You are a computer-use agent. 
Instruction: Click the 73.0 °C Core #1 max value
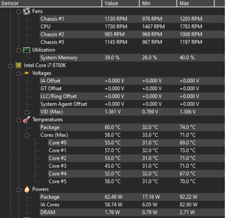pyautogui.click(x=188, y=150)
